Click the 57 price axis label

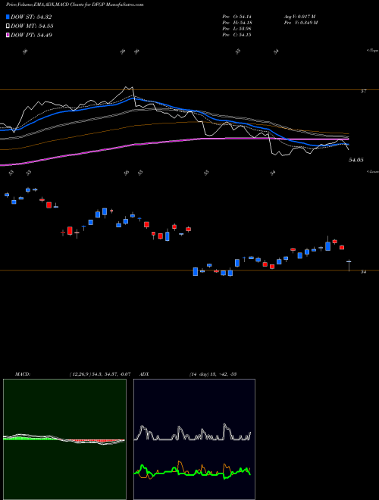(363, 91)
